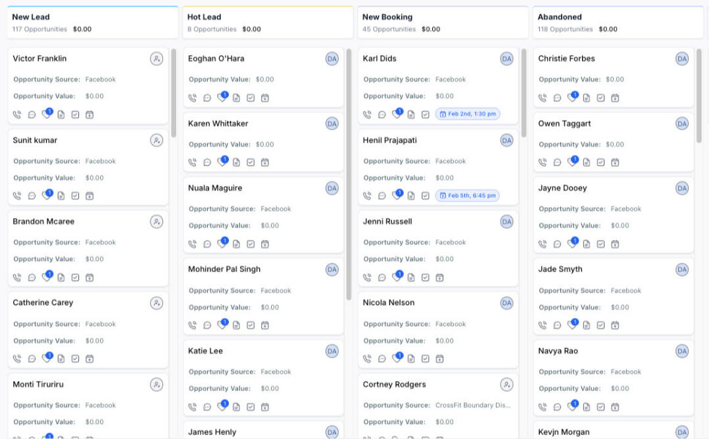
Task: Open the Mohinder Pal Singh opportunity
Action: (x=224, y=269)
